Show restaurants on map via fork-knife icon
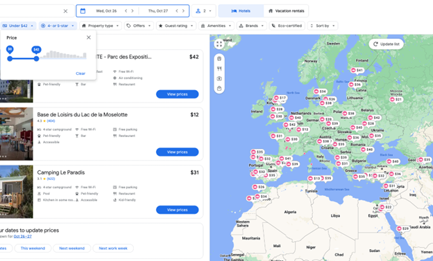 point(219,69)
